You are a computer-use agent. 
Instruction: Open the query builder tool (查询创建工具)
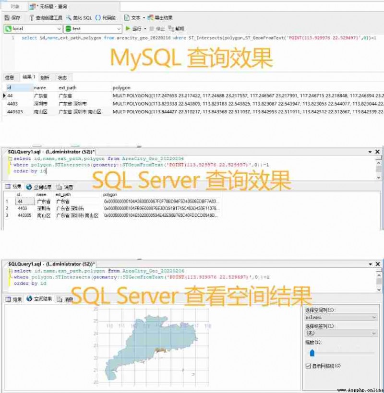(46, 18)
